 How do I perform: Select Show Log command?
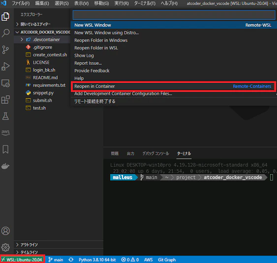[174, 55]
